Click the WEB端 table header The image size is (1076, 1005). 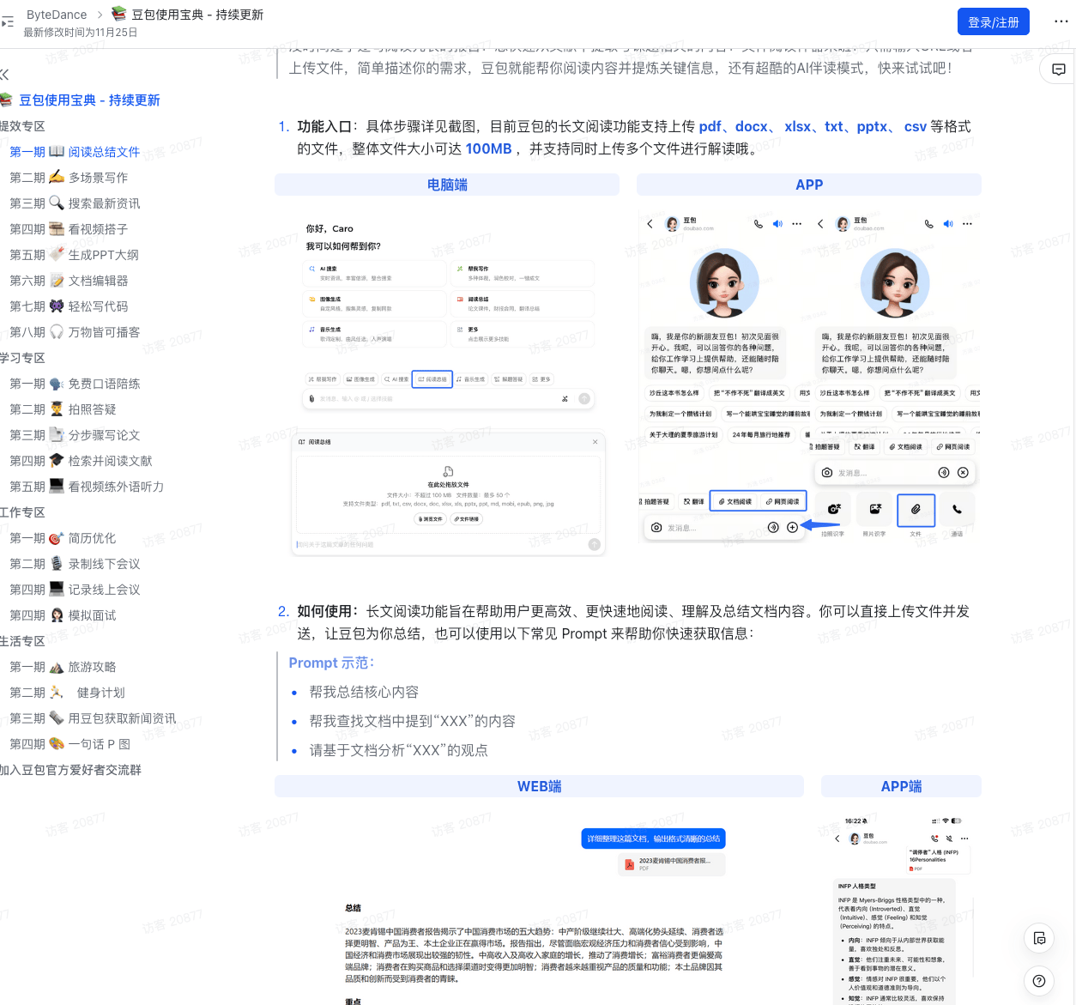[x=539, y=786]
